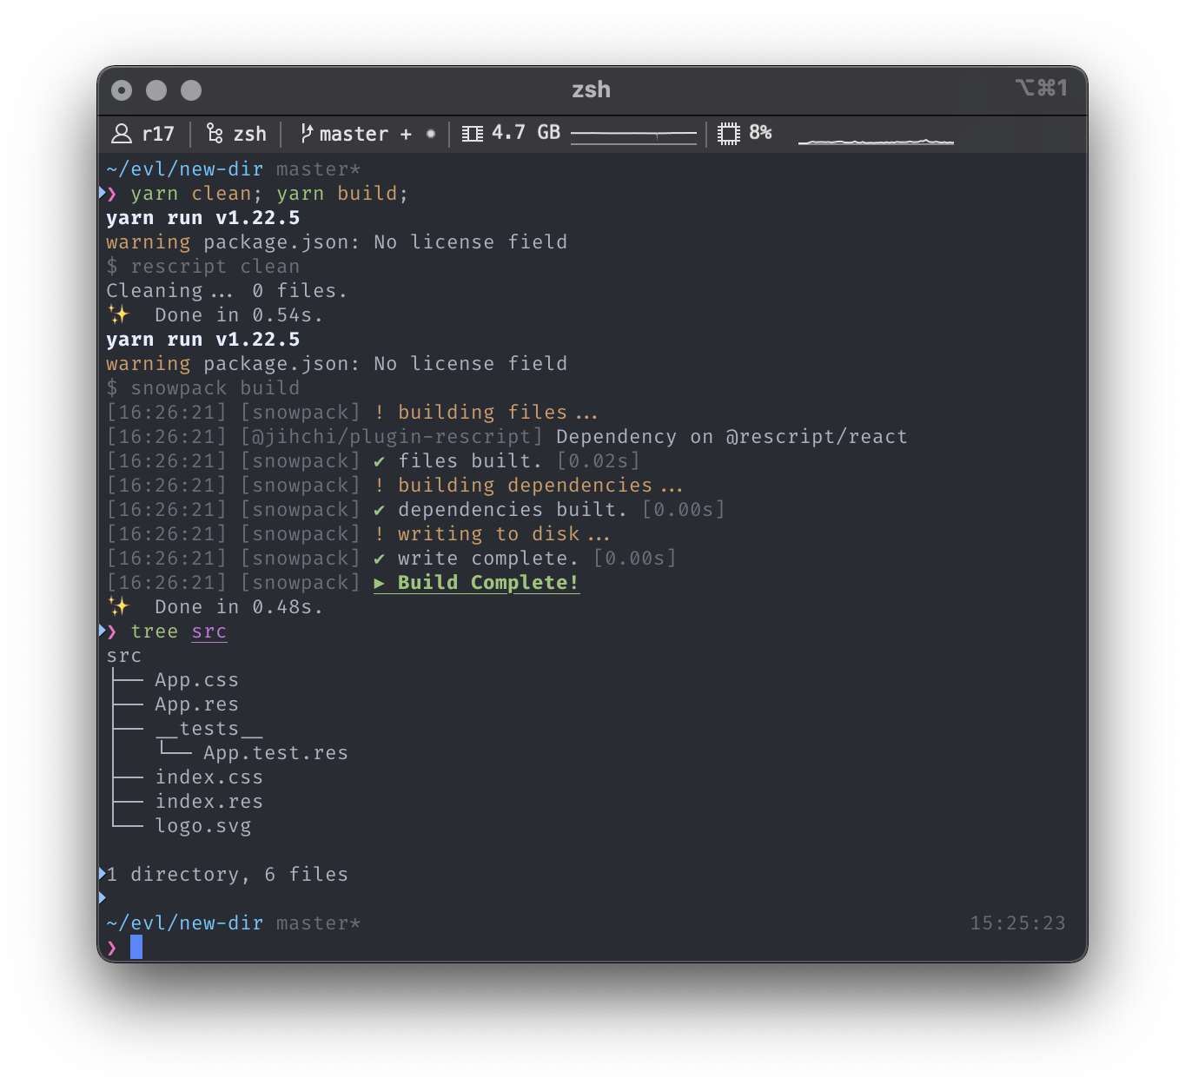Click the green checkmark beside dependencies built
This screenshot has width=1185, height=1091.
(x=379, y=510)
